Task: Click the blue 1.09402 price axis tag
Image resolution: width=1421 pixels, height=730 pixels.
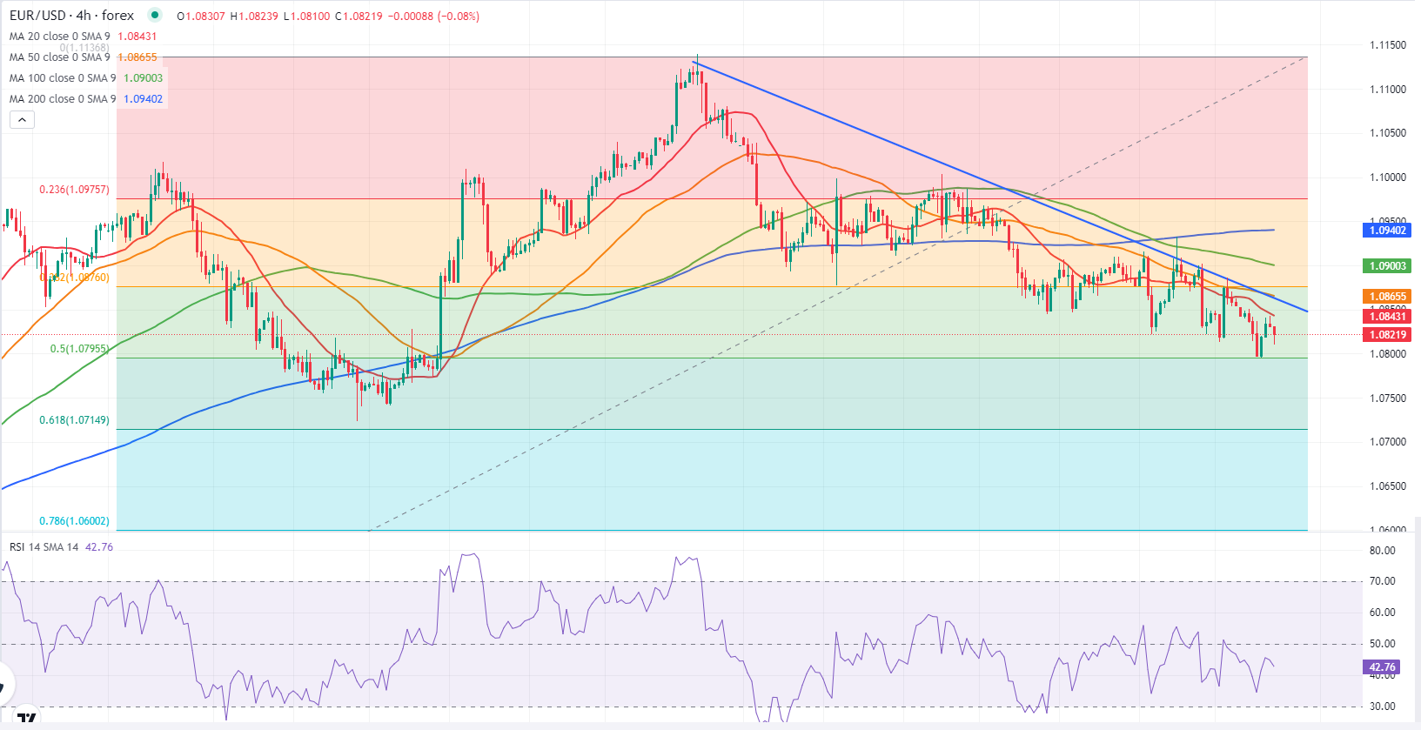Action: pos(1388,231)
